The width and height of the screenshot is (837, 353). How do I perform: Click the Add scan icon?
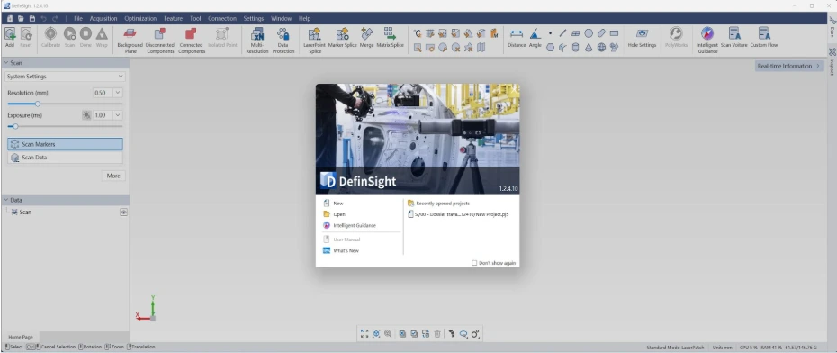[x=10, y=37]
